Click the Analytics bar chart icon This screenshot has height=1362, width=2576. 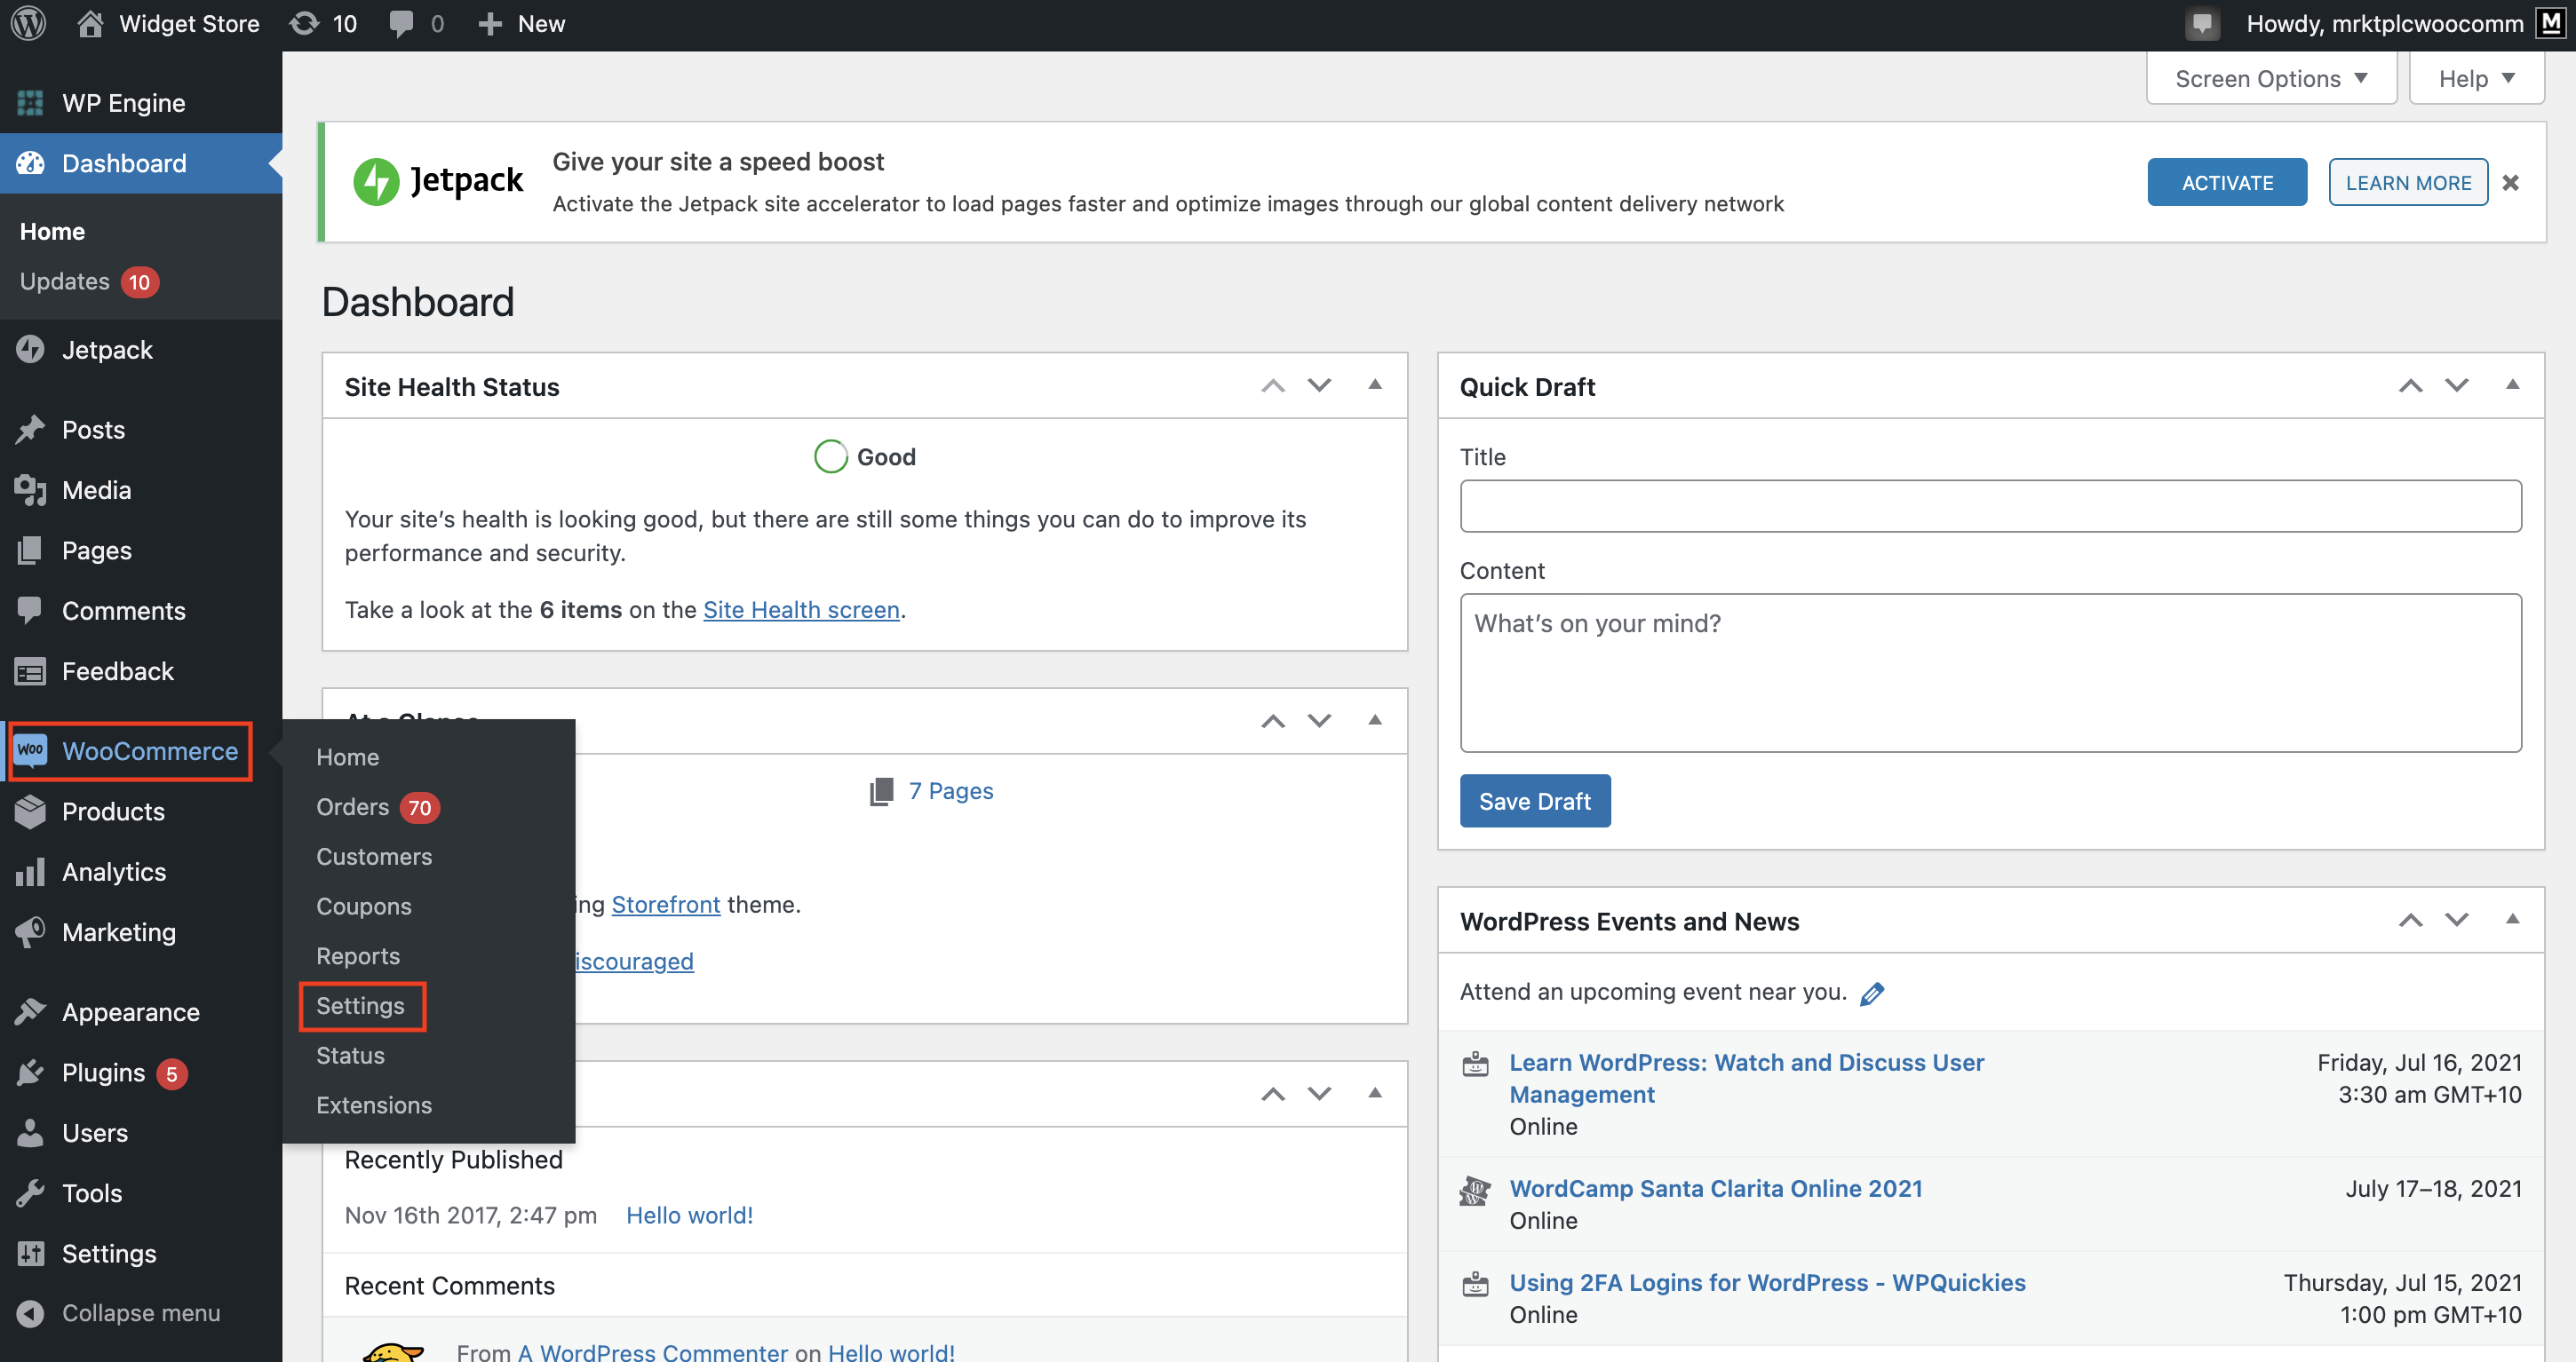pos(30,871)
